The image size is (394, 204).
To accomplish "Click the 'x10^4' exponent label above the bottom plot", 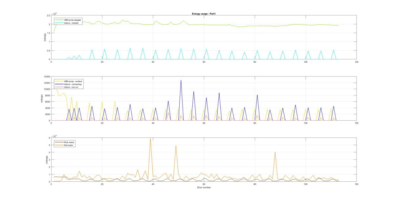I will coord(54,136).
